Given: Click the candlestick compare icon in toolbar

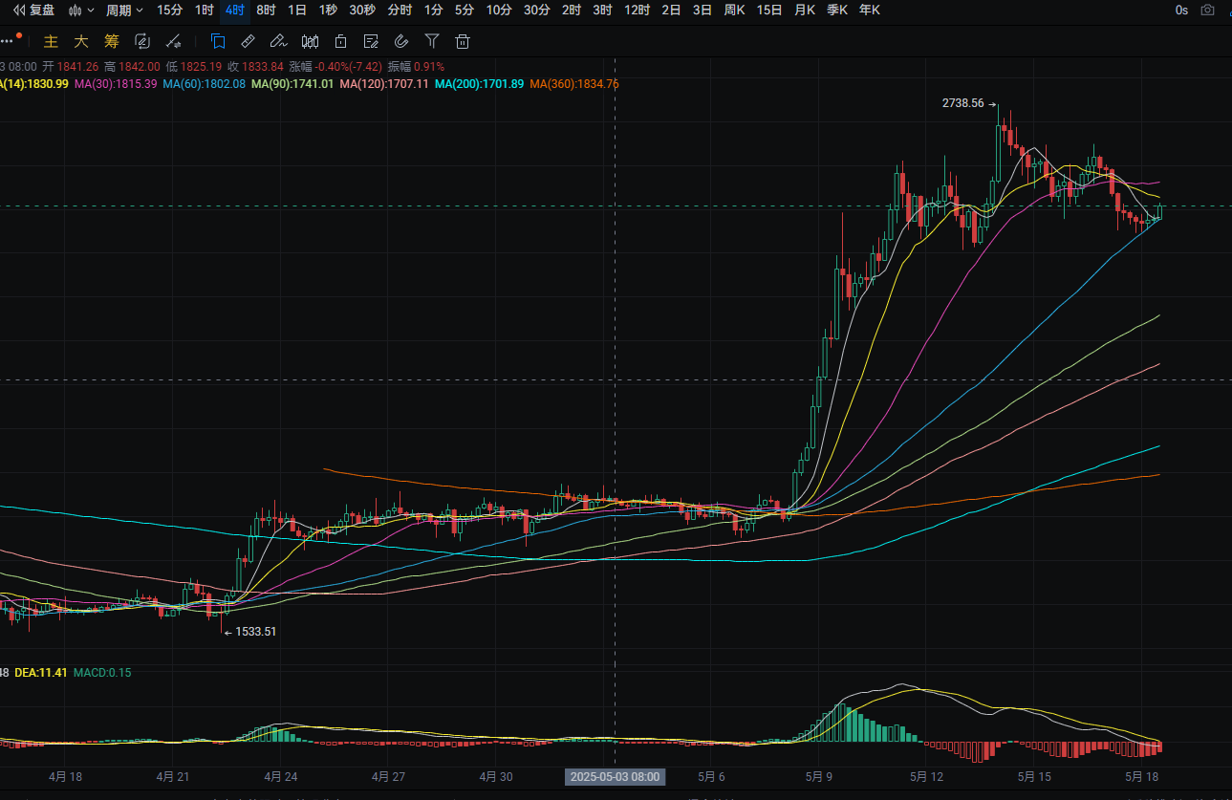Looking at the screenshot, I should pyautogui.click(x=310, y=41).
